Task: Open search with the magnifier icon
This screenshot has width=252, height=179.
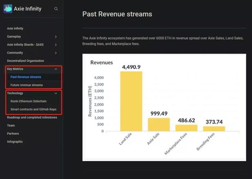Action: [56, 9]
